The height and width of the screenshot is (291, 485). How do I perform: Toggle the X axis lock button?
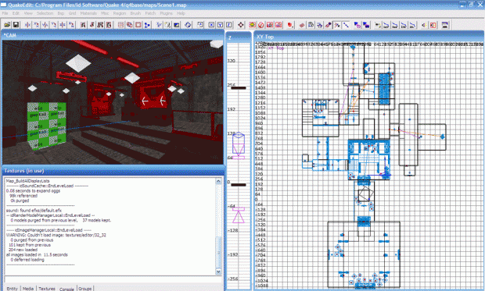[x=211, y=25]
